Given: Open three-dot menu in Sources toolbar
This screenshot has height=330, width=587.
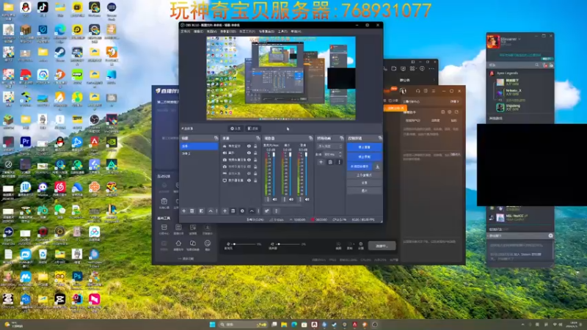Looking at the screenshot, I should [x=258, y=211].
